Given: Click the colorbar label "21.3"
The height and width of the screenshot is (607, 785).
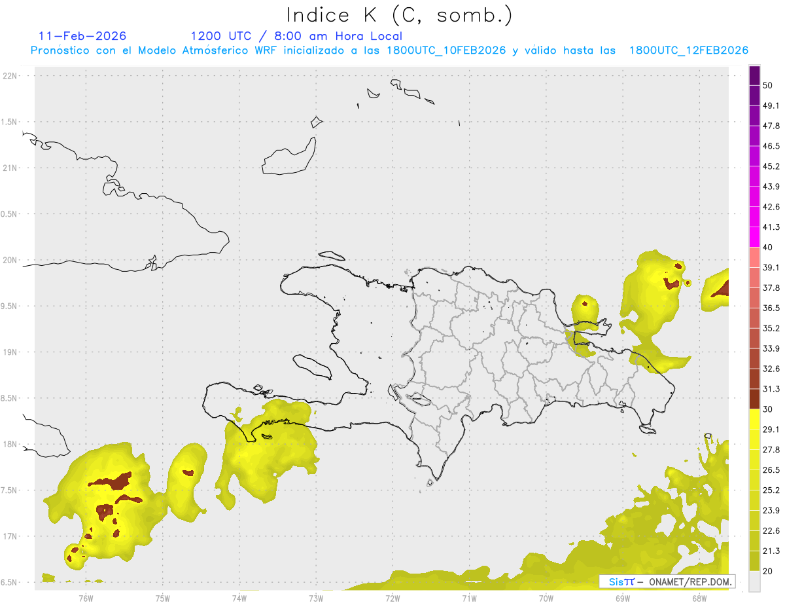Looking at the screenshot, I should pos(771,551).
